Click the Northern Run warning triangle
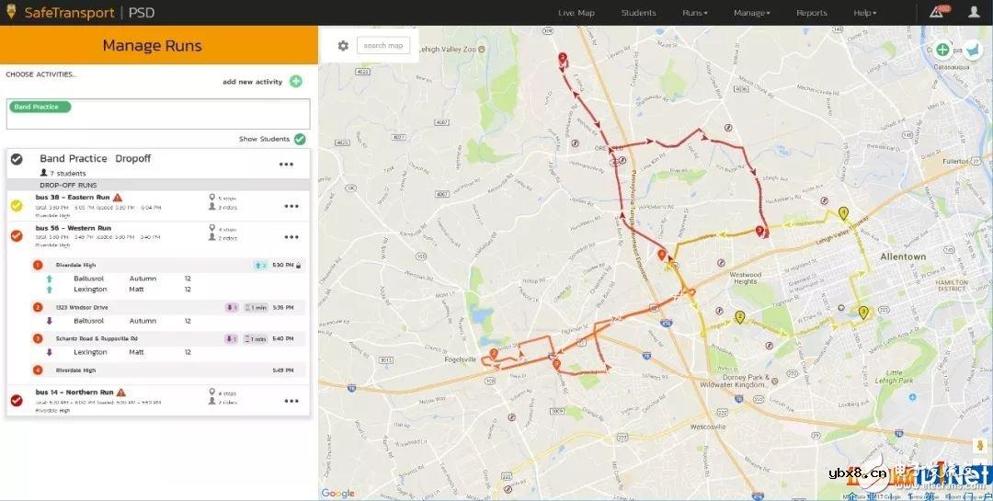Screen dimensions: 993x501 pyautogui.click(x=120, y=393)
